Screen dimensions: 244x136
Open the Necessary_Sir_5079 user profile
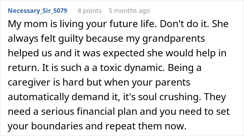(38, 11)
